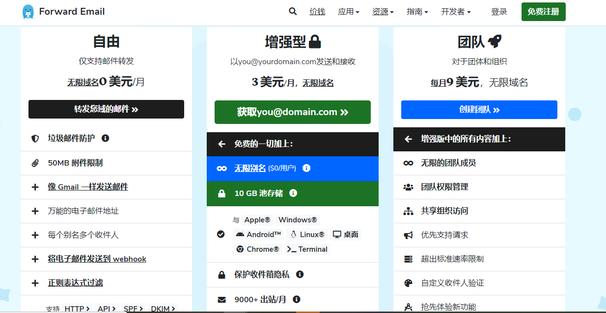Click the shield icon next to 垃圾邮件防护

[x=35, y=139]
